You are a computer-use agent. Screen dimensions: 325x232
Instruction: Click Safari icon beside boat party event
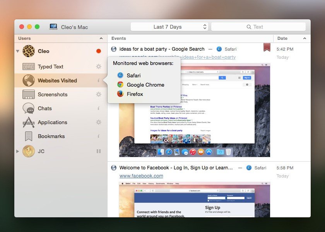pyautogui.click(x=219, y=49)
